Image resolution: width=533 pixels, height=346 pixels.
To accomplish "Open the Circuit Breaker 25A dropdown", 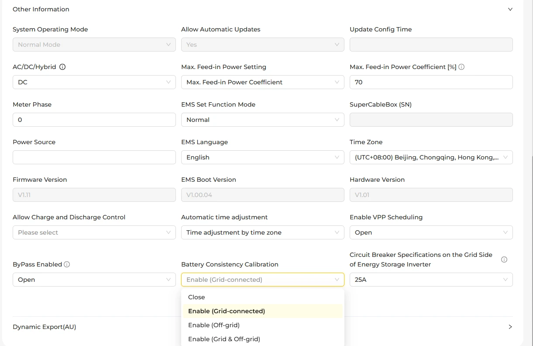I will (431, 280).
